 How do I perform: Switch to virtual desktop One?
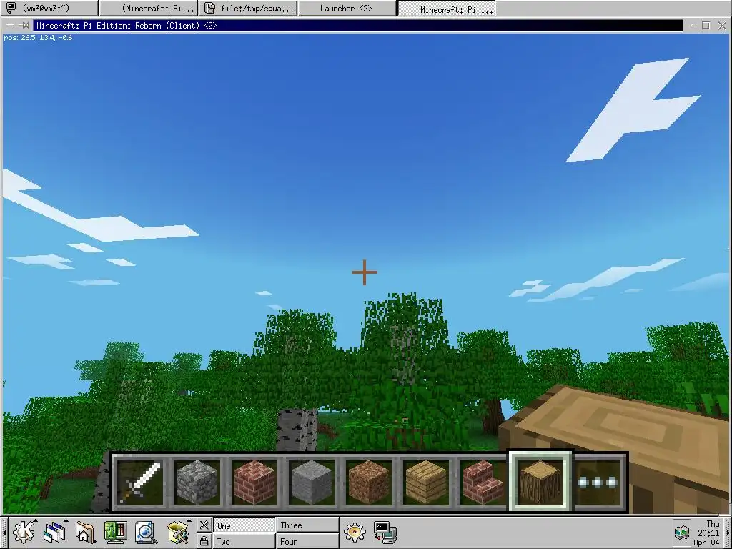point(244,525)
